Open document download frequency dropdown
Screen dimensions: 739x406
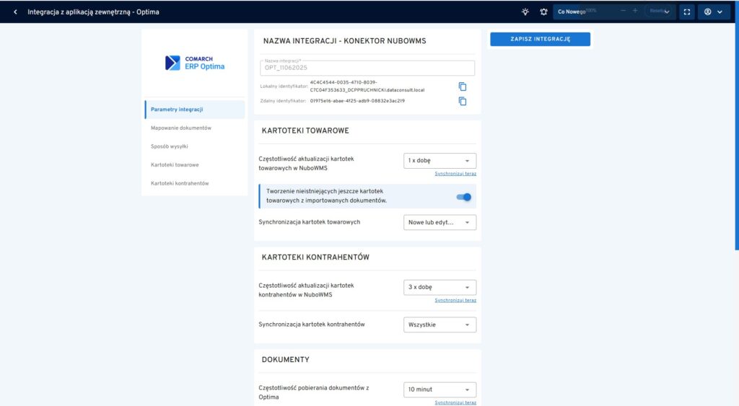(x=440, y=389)
